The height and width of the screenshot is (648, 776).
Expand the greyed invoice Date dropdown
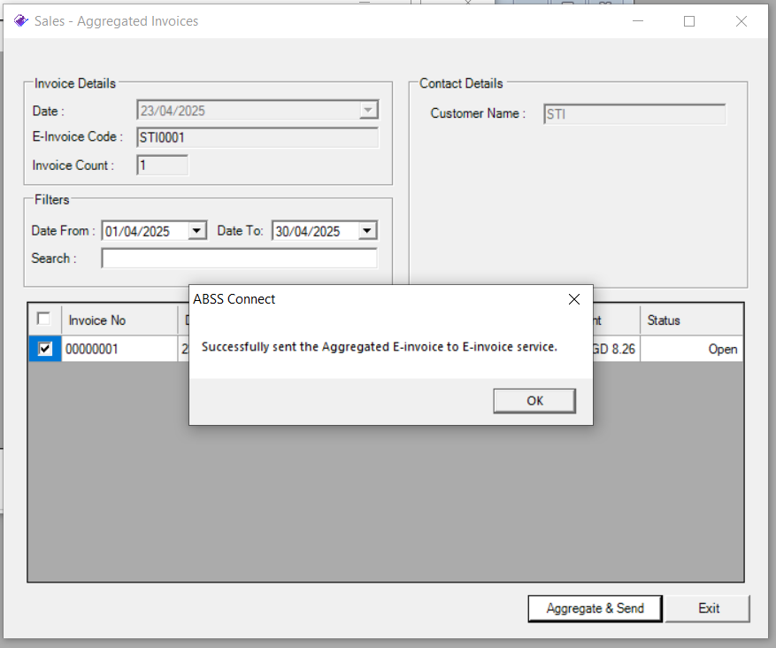point(368,110)
